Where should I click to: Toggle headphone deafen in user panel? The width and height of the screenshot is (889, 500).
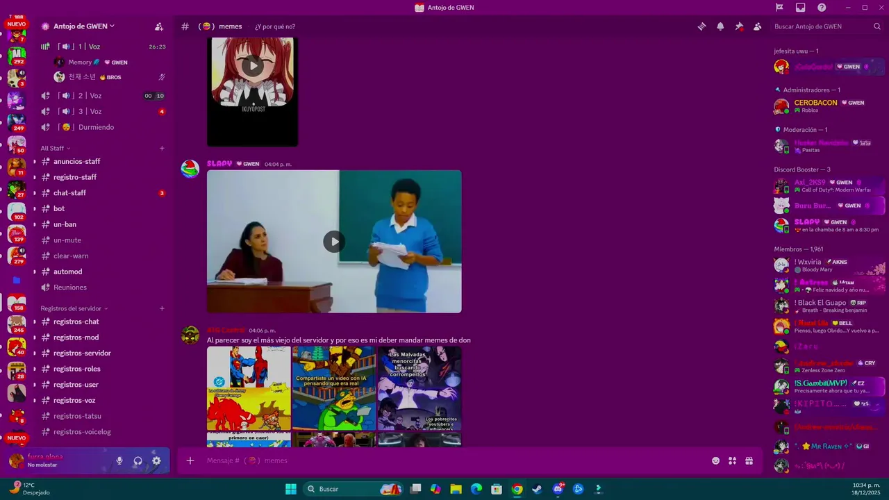[x=138, y=460]
